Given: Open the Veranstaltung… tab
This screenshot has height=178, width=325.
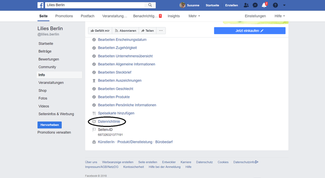Looking at the screenshot, I should [114, 16].
